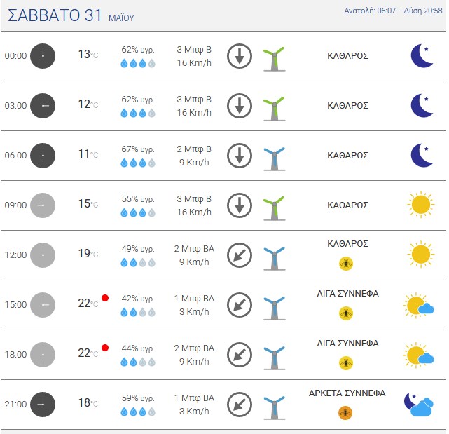Click the humidity droplets under 49% υγρ.
449x434 pixels.
pyautogui.click(x=138, y=262)
